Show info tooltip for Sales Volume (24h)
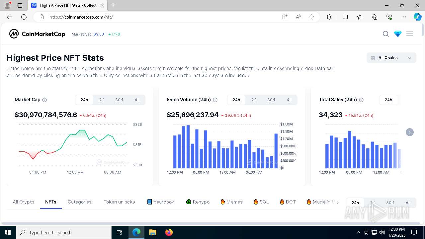The image size is (425, 239). (x=215, y=100)
